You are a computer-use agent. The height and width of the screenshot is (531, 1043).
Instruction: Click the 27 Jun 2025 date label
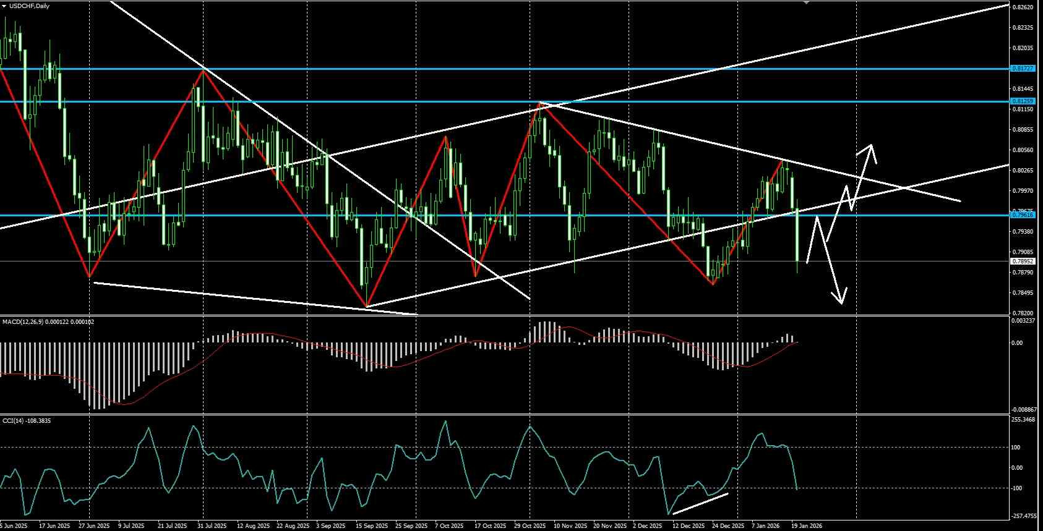tap(93, 526)
